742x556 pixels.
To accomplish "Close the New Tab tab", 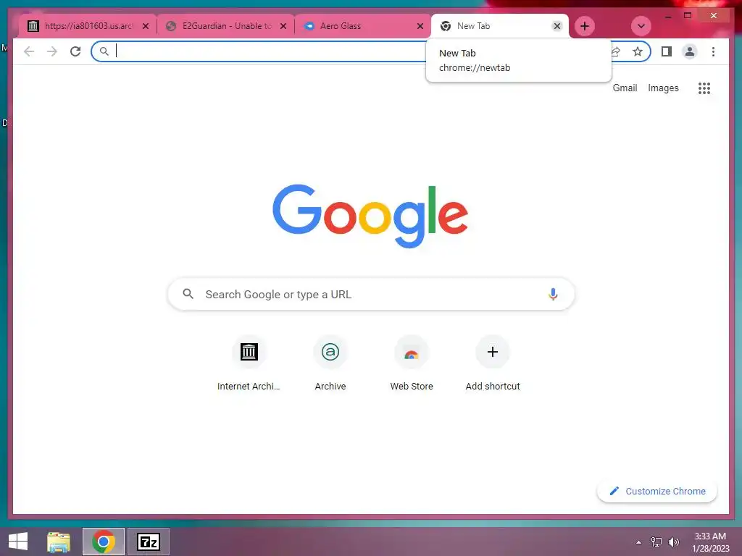I will pyautogui.click(x=557, y=26).
